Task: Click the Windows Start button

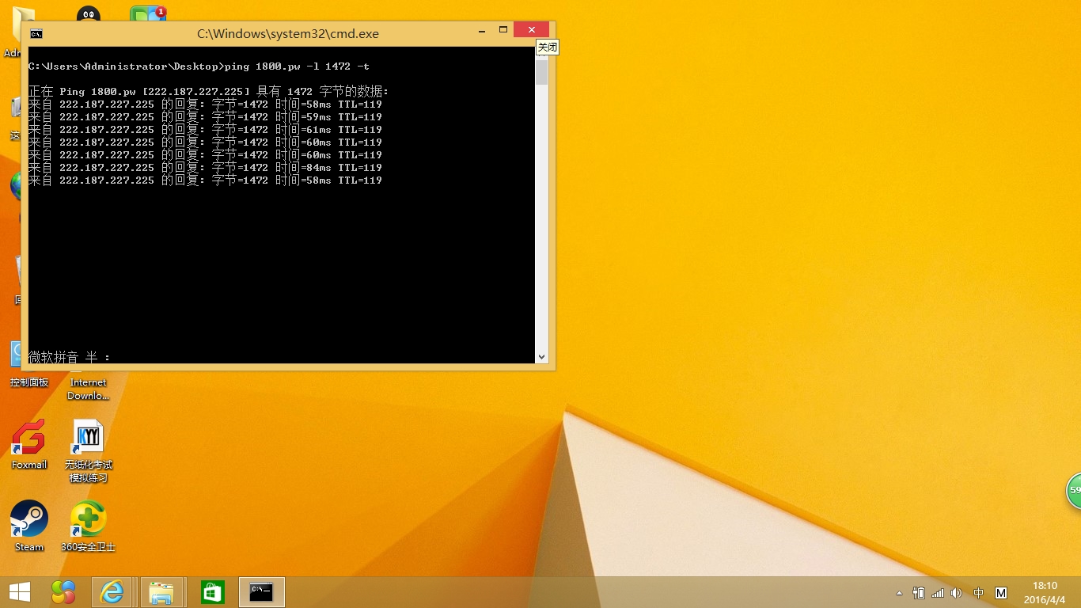Action: coord(19,592)
